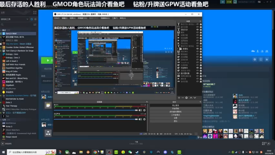Open Steam game settings gear icon
Screen dimensions: 275x155
coord(255,60)
